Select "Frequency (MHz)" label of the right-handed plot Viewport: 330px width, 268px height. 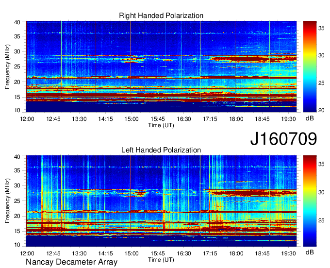tap(7, 67)
